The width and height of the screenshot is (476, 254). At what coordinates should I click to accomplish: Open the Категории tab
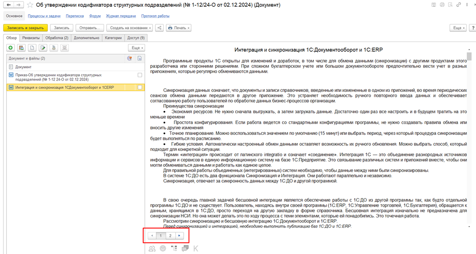(113, 38)
